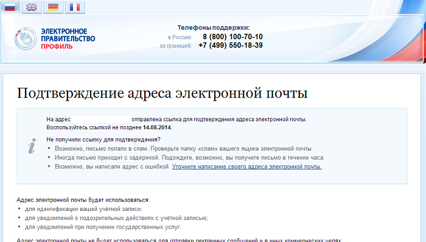Click 'Адрес электронной почты будет использоваться:' text

pyautogui.click(x=83, y=200)
